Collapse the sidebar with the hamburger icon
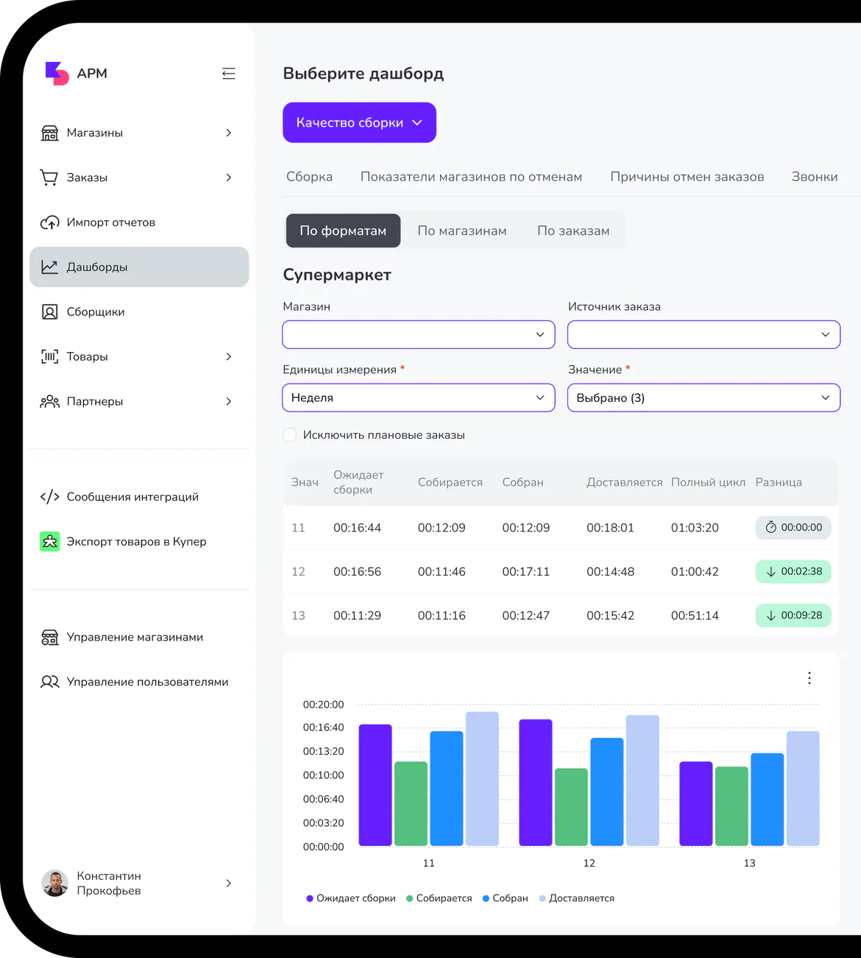861x958 pixels. coord(228,74)
